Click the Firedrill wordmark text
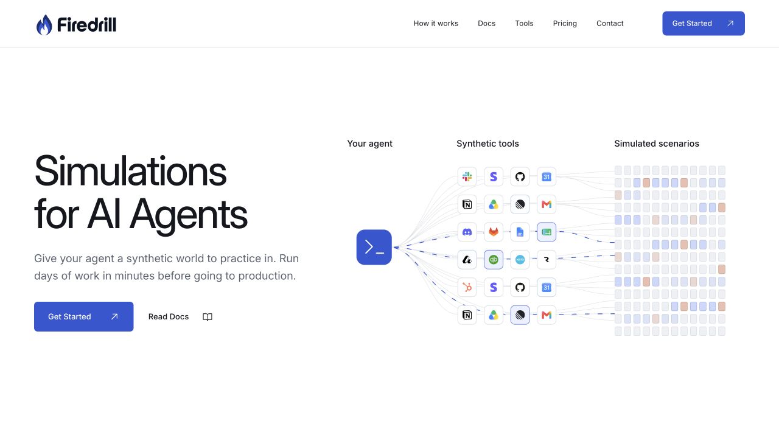Image resolution: width=779 pixels, height=438 pixels. click(x=86, y=24)
